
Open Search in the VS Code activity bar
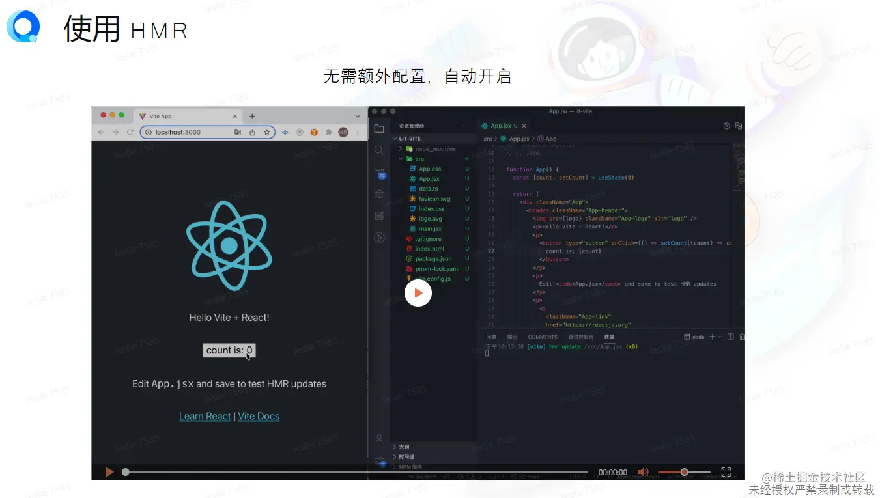379,150
